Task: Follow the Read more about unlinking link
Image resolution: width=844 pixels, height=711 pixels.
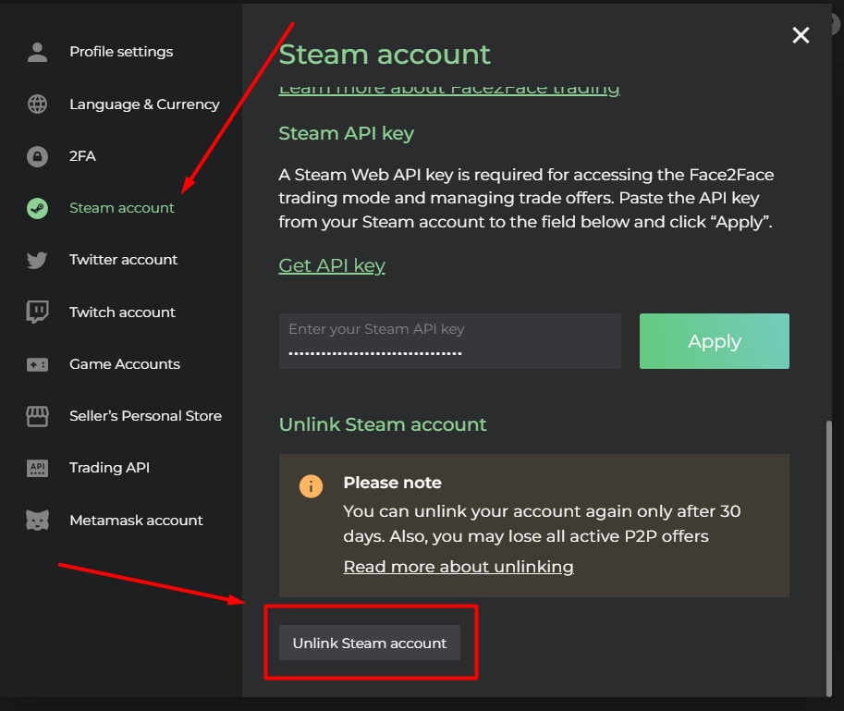Action: click(459, 567)
